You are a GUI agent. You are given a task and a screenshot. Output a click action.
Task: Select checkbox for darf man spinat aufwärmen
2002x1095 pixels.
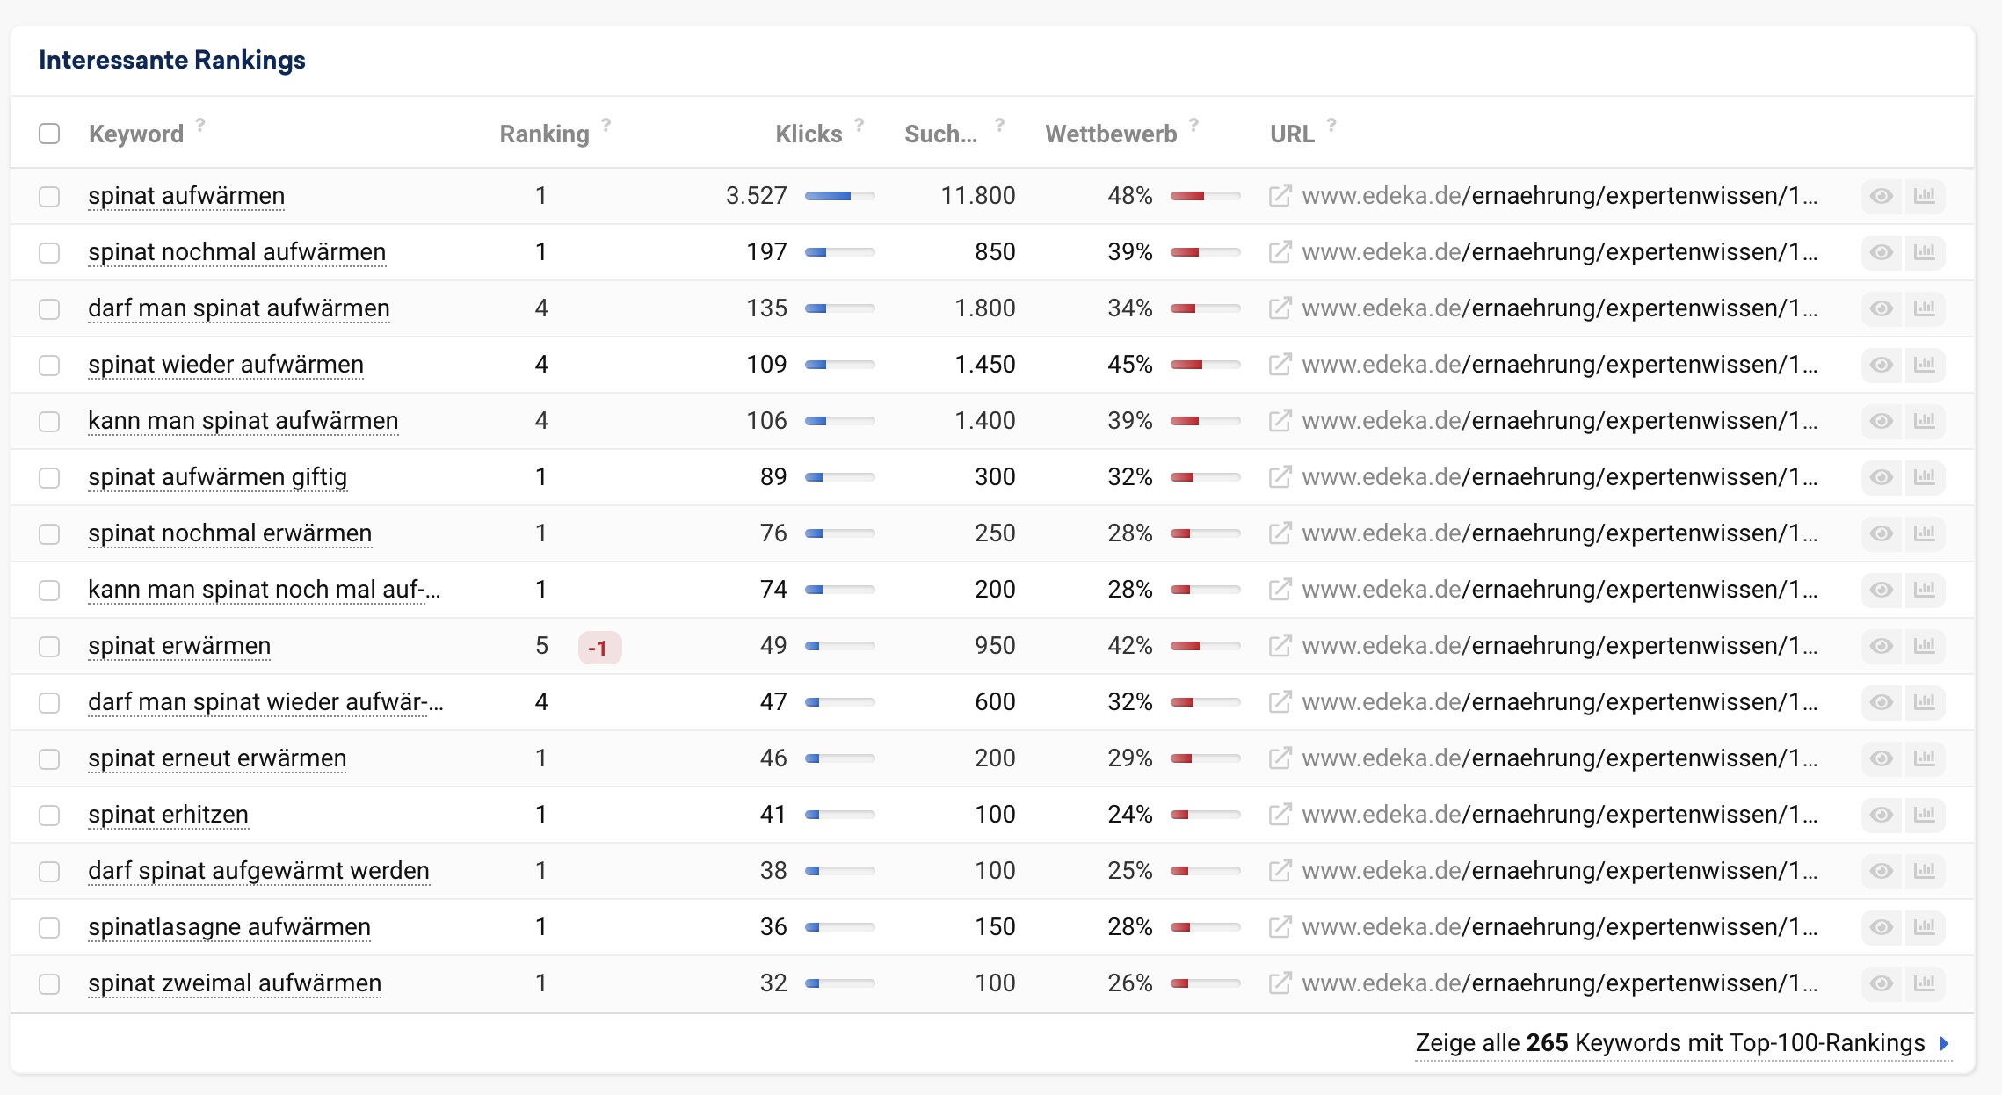click(49, 308)
